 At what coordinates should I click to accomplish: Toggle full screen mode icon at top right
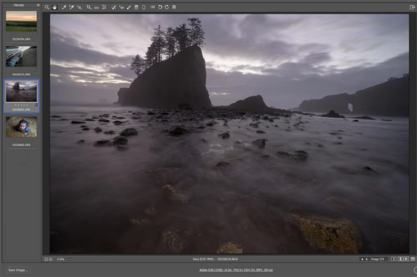click(x=412, y=7)
